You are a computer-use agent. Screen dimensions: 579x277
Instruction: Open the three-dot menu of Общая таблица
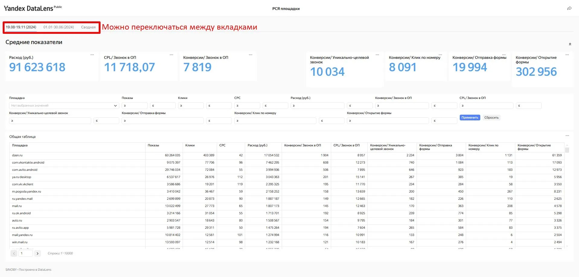[x=567, y=136]
